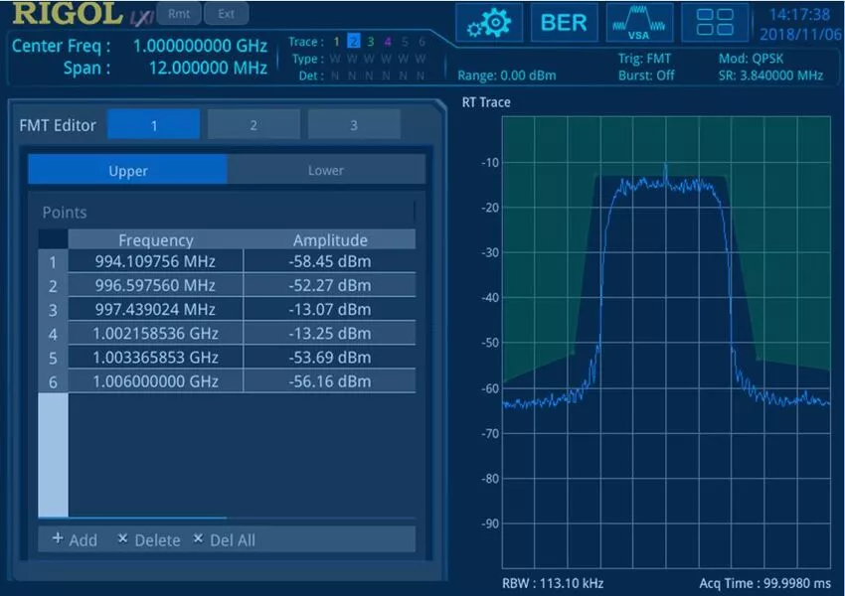Screen dimensions: 845x596
Task: Select Trace 4
Action: [388, 42]
